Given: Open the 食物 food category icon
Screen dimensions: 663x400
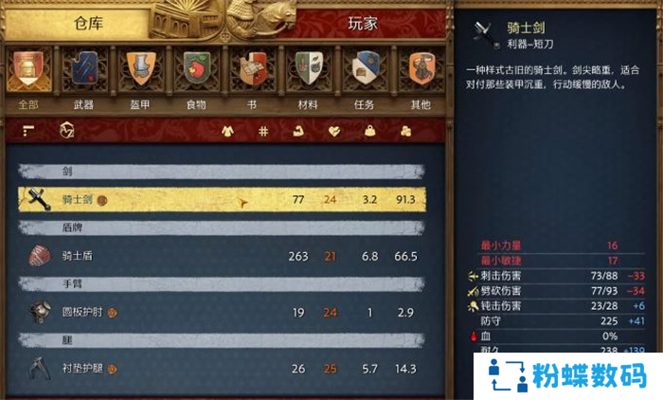Looking at the screenshot, I should [x=197, y=69].
